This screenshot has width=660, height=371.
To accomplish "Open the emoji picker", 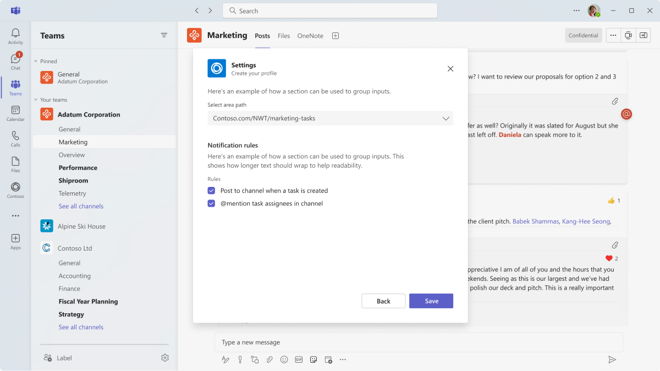I will click(284, 359).
